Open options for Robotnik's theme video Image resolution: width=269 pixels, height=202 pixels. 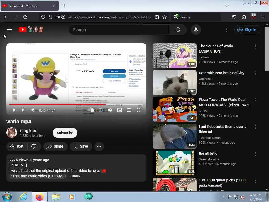tap(255, 127)
